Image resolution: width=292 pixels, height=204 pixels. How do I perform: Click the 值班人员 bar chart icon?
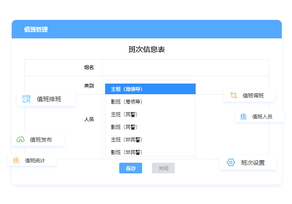243,117
